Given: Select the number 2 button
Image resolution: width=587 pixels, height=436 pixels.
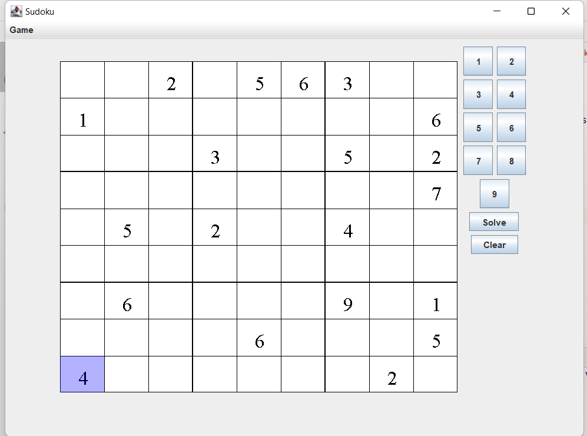Looking at the screenshot, I should click(x=511, y=61).
